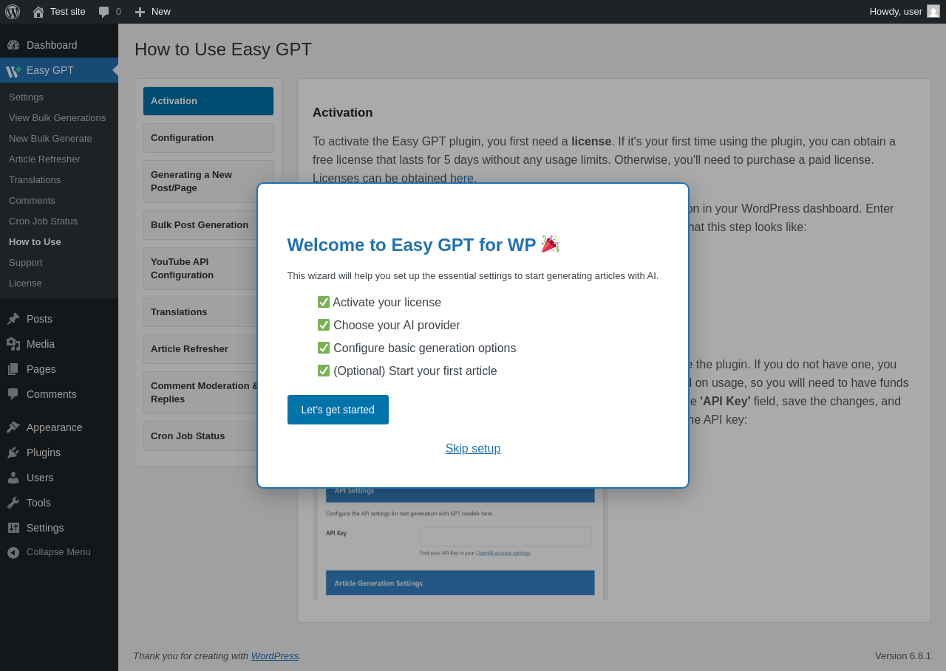
Task: Open the Media library icon
Action: pos(13,344)
